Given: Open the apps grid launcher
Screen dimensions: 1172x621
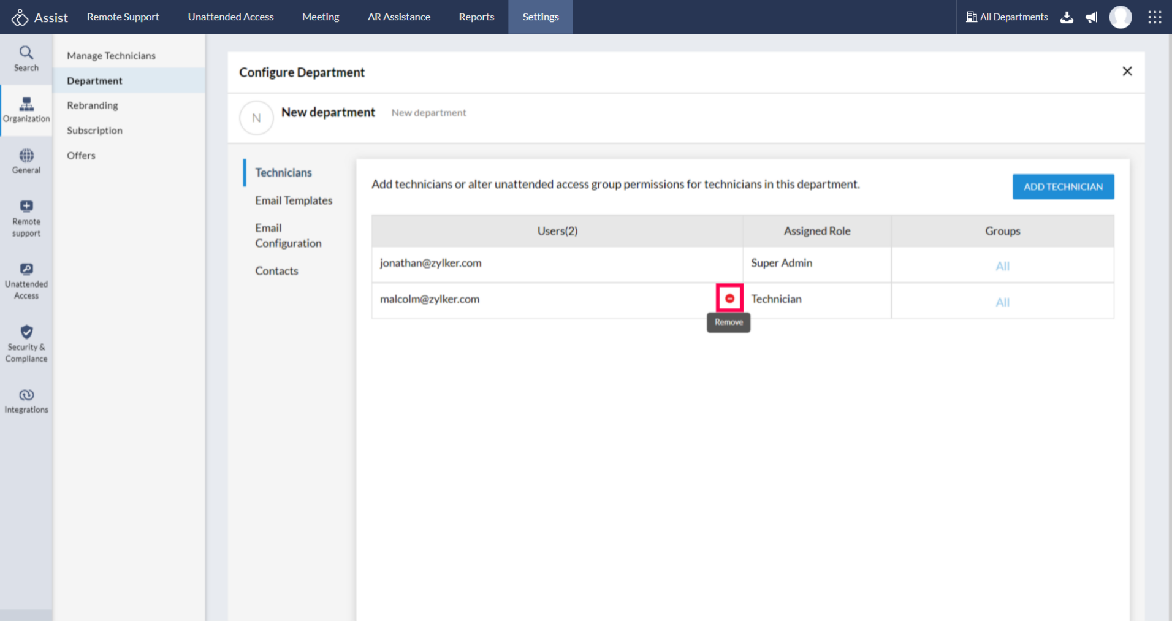Looking at the screenshot, I should click(x=1154, y=17).
